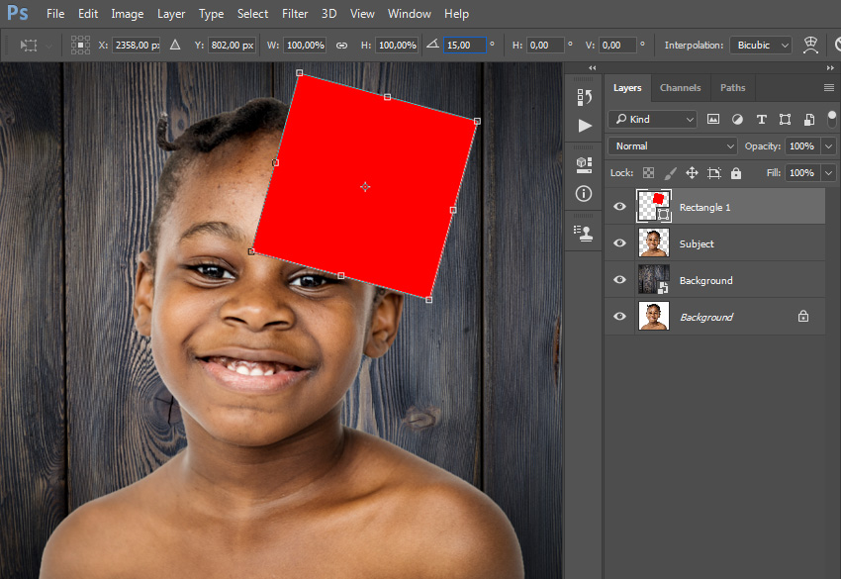The height and width of the screenshot is (579, 841).
Task: Click the transform center reference point
Action: pyautogui.click(x=365, y=187)
